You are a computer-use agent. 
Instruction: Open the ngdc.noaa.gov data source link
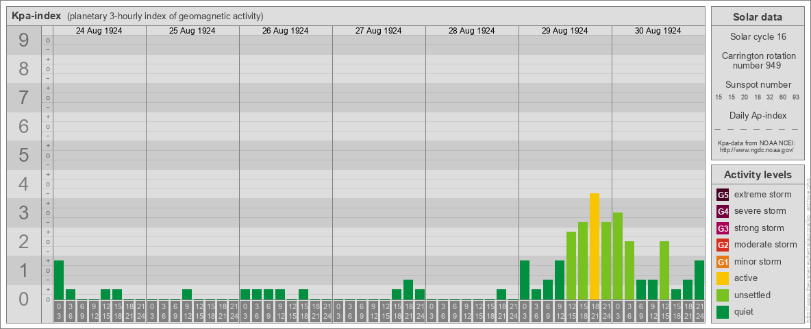(x=757, y=149)
